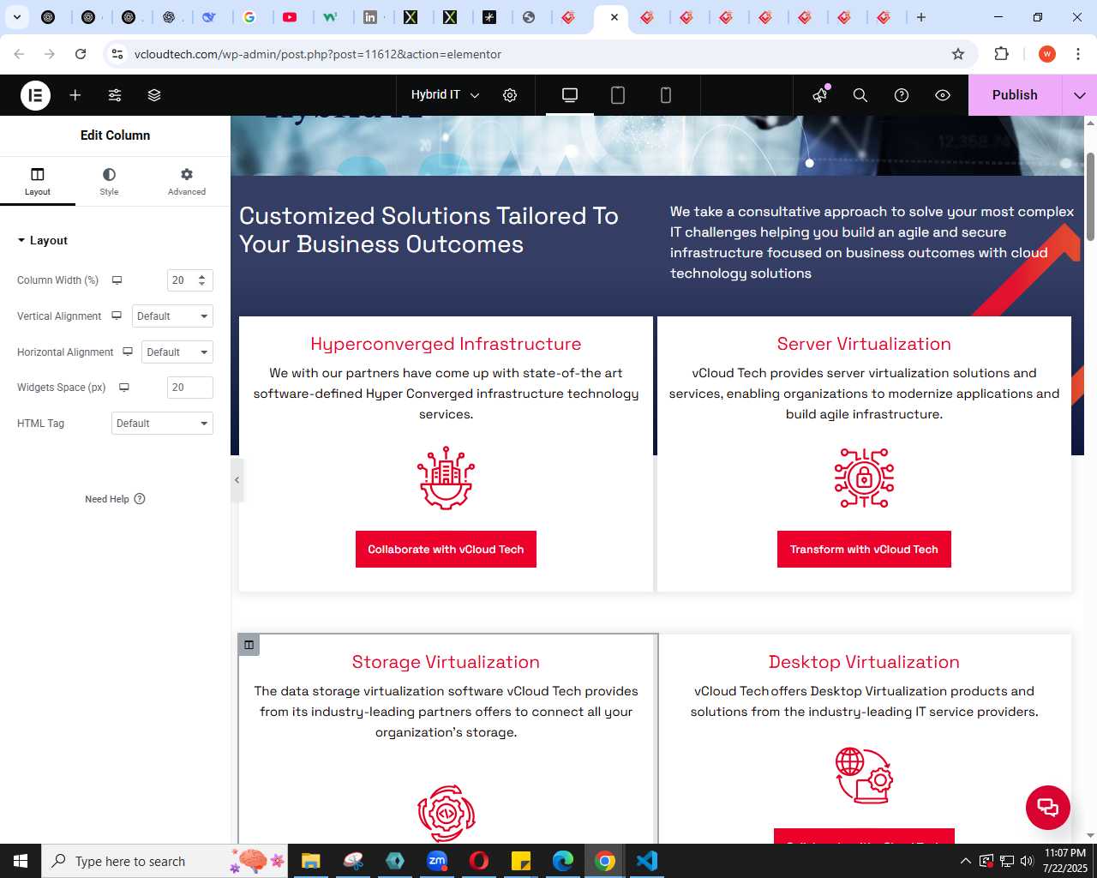
Task: Reload the page in browser
Action: (81, 54)
